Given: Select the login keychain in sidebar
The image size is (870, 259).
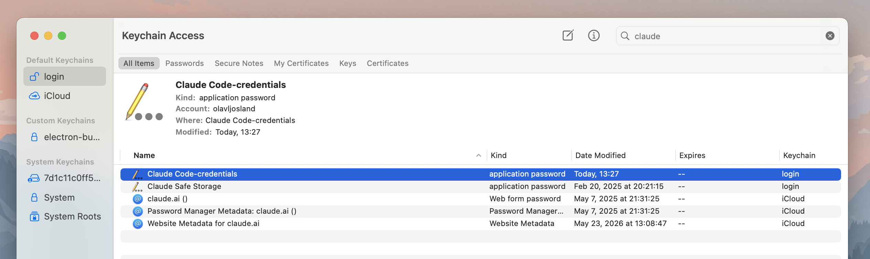Looking at the screenshot, I should pyautogui.click(x=65, y=76).
